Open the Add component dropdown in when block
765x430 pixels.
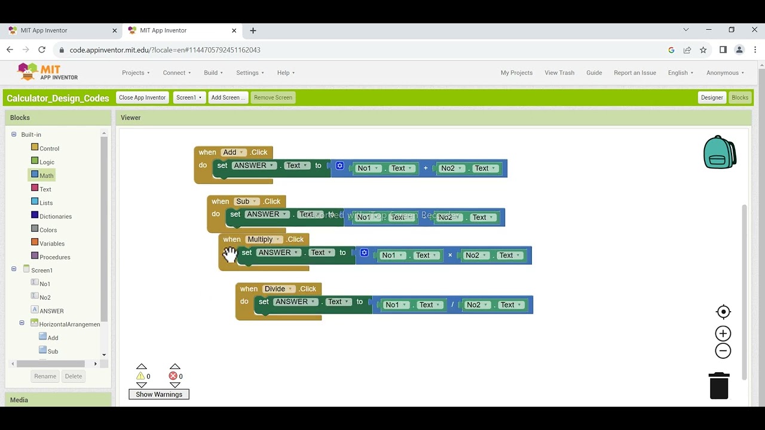click(x=233, y=152)
